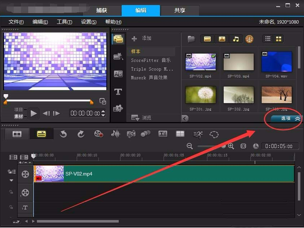This screenshot has height=228, width=304.
Task: Open the Sound Mixer tool
Action: (x=115, y=134)
